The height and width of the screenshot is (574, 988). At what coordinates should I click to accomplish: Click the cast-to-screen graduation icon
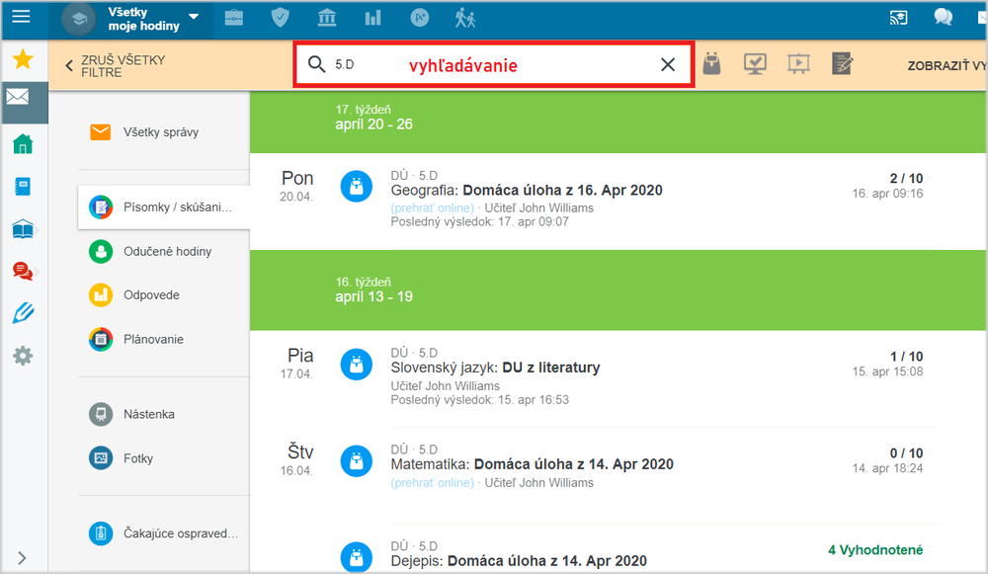(x=898, y=18)
